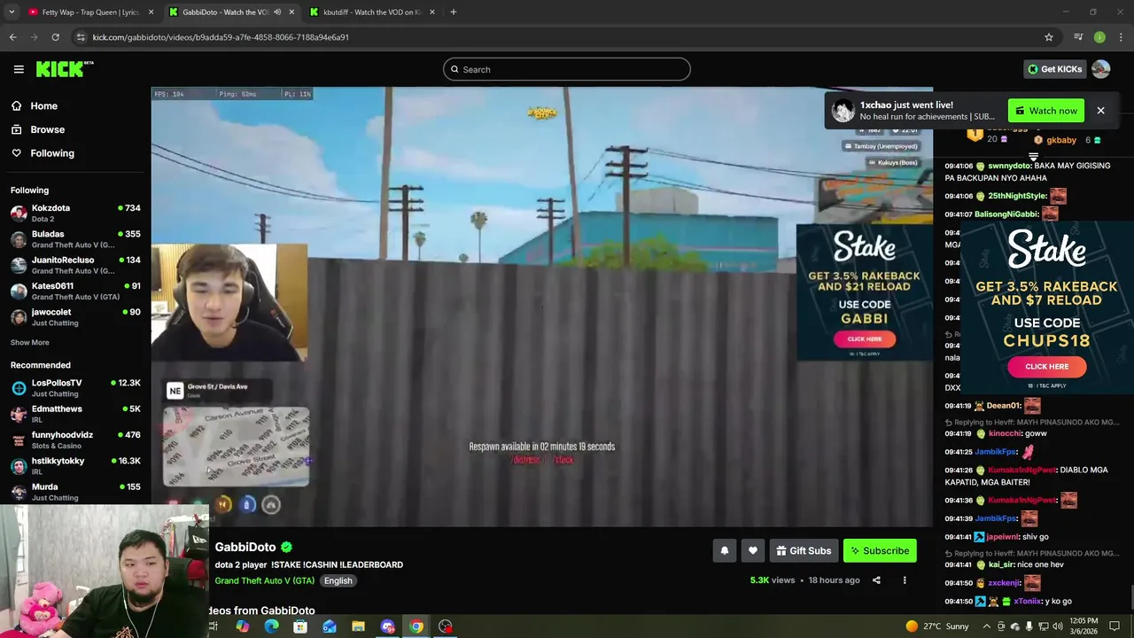
Task: Open jawocoiet channel in sidebar
Action: (x=75, y=317)
